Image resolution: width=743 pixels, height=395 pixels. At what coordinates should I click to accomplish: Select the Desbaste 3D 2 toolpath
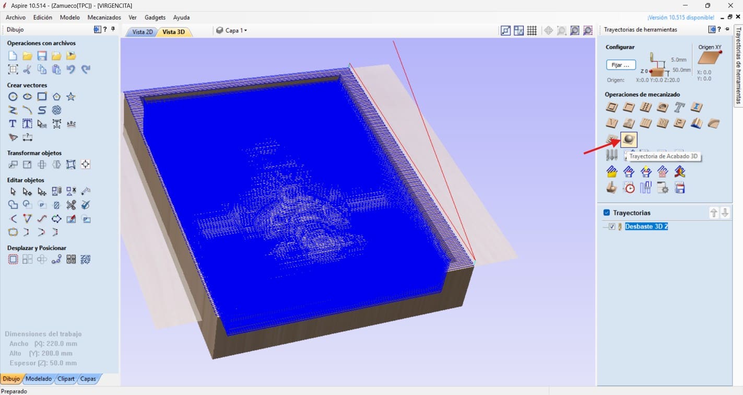(x=646, y=227)
